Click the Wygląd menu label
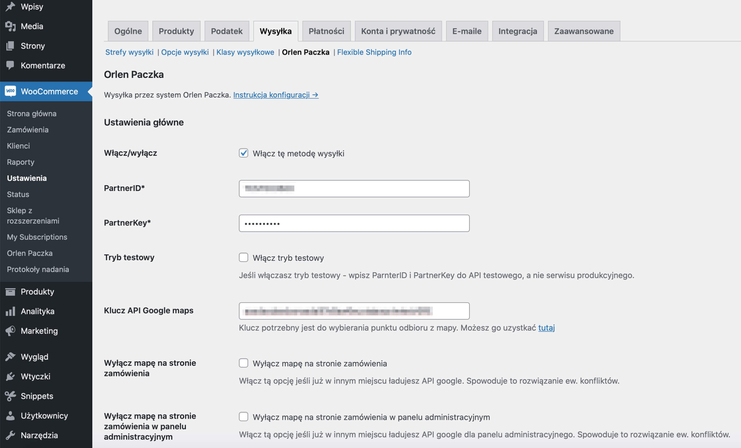The height and width of the screenshot is (448, 741). pyautogui.click(x=34, y=357)
